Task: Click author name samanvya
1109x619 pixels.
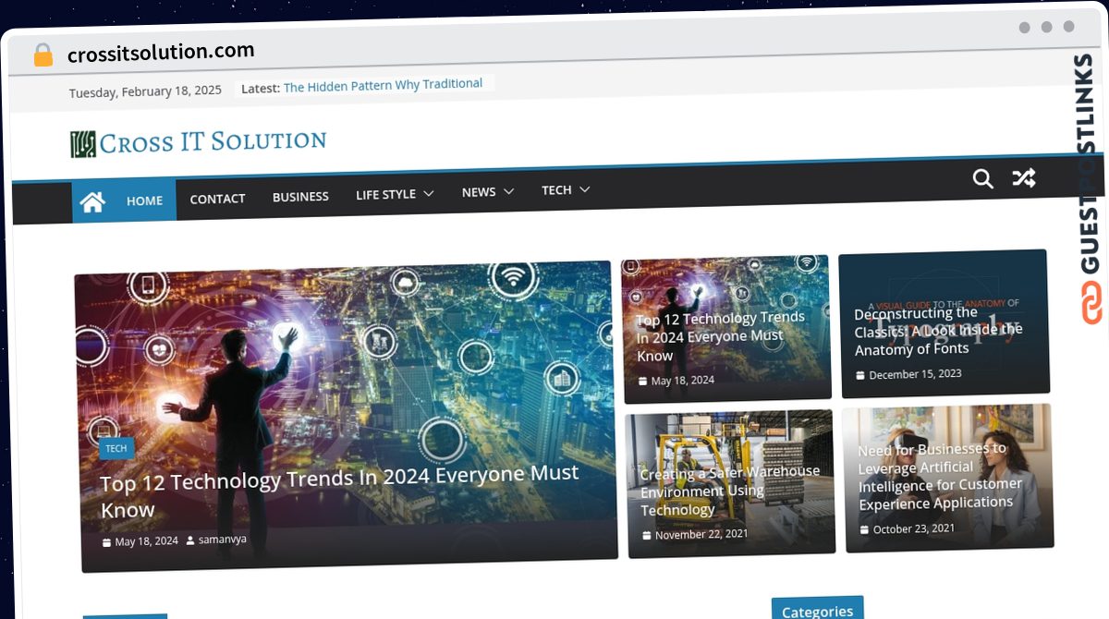Action: tap(222, 540)
